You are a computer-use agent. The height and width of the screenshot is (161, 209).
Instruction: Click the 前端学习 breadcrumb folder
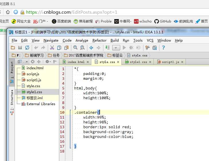(34, 55)
